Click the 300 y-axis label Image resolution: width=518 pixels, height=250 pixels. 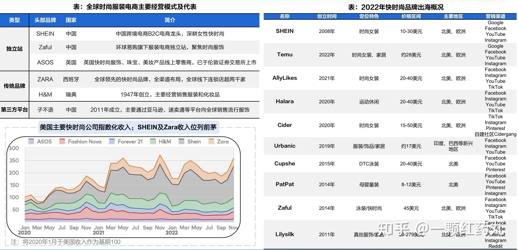coord(14,148)
